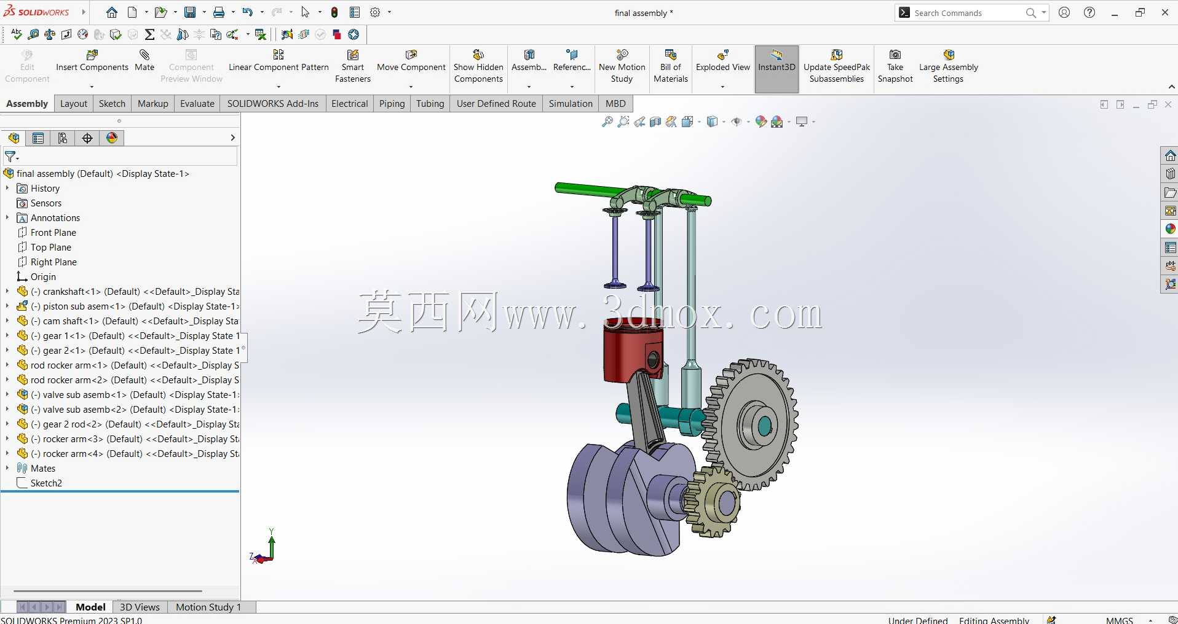The image size is (1178, 624).
Task: Click the Exploded View tool
Action: 723,60
